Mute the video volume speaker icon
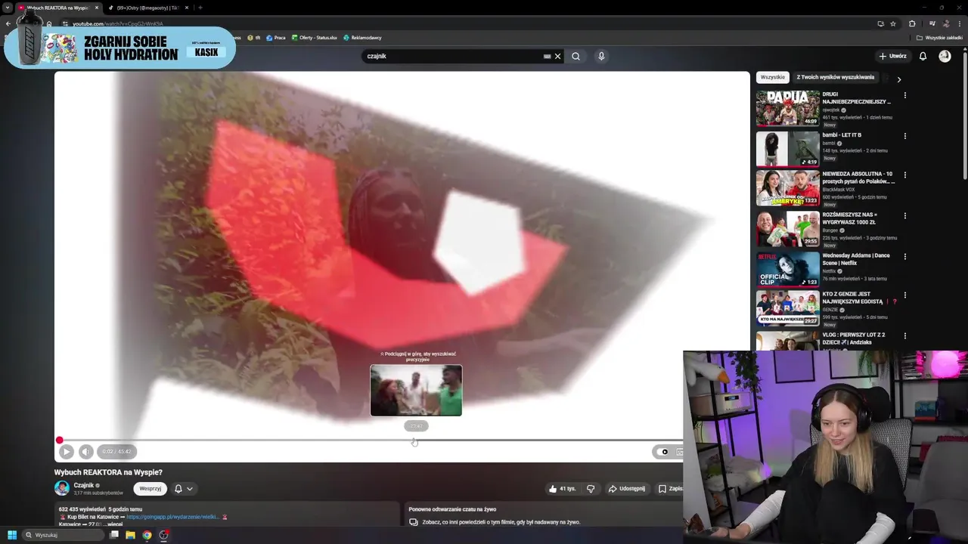968x544 pixels. [85, 452]
